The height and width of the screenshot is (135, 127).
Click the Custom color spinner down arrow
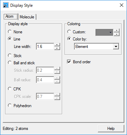116,34
